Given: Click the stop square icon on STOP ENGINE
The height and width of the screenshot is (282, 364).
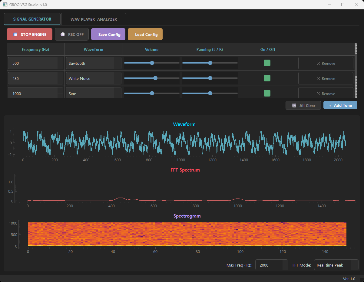Looking at the screenshot, I should 15,34.
